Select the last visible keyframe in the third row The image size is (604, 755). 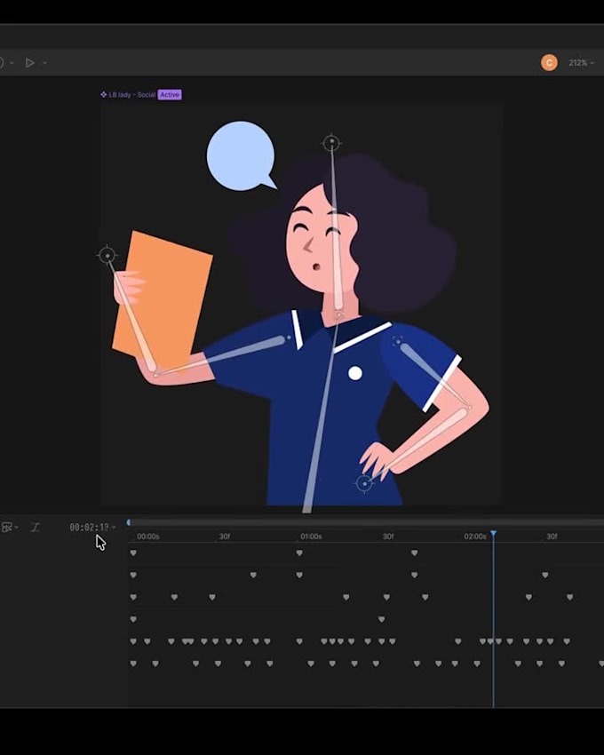pos(569,597)
